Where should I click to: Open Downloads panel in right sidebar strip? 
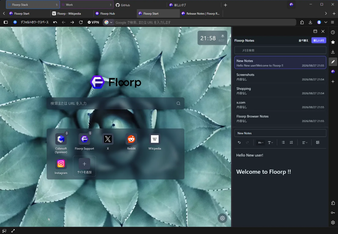point(333,52)
